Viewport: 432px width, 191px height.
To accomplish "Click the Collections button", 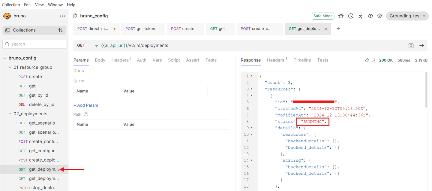I will 34,30.
